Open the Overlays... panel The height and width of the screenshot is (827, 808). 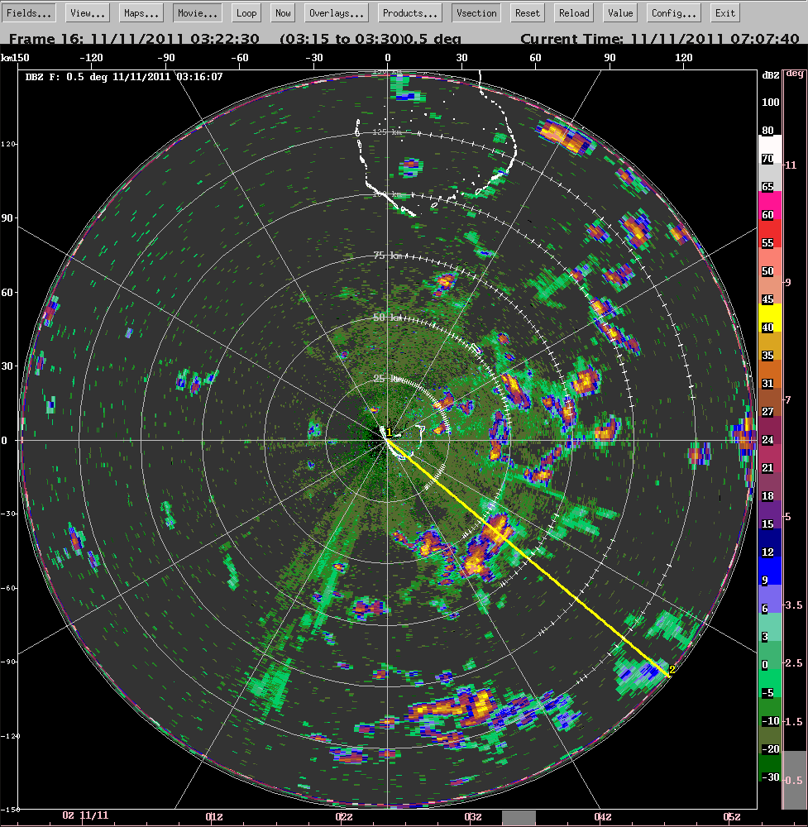[x=337, y=13]
